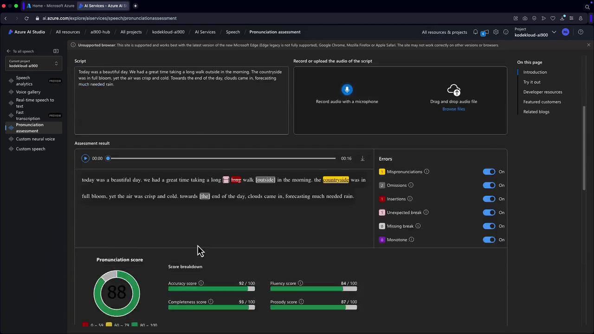Select Custom neural voice in sidebar
Screen dimensions: 594x334
(x=35, y=139)
